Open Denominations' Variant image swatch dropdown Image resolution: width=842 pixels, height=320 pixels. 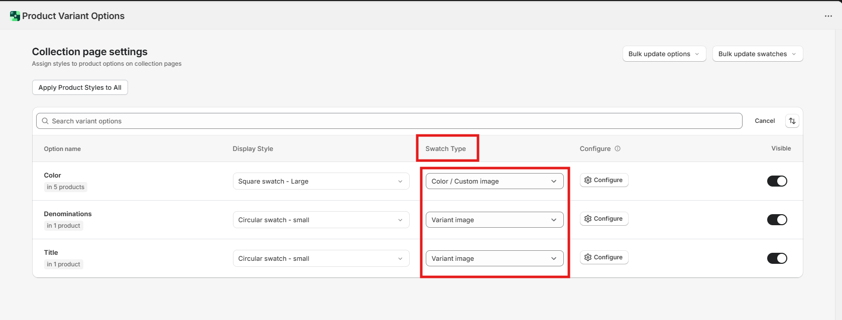click(x=494, y=220)
